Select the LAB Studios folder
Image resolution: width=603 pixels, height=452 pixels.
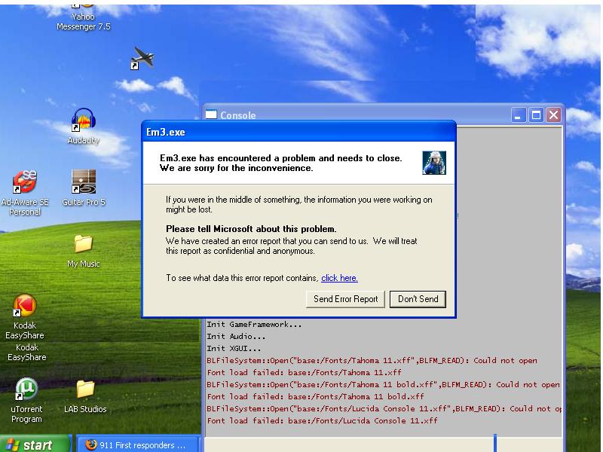click(x=85, y=397)
